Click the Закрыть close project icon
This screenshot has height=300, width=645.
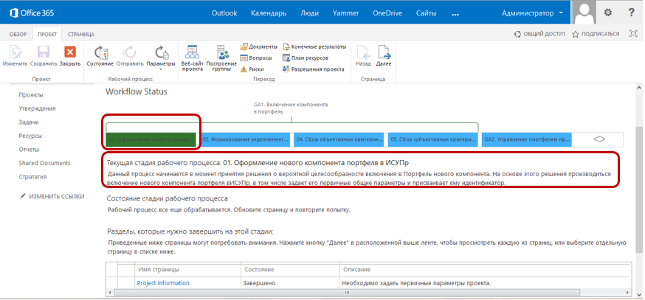[70, 52]
